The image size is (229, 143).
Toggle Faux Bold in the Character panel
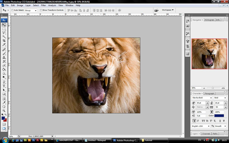[x=194, y=121]
